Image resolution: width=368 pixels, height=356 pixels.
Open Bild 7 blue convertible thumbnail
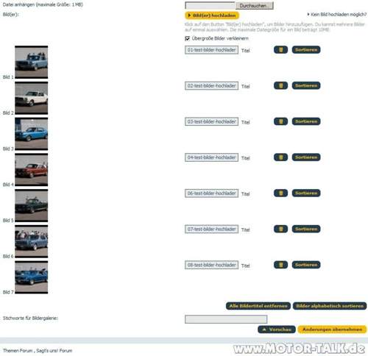click(32, 277)
